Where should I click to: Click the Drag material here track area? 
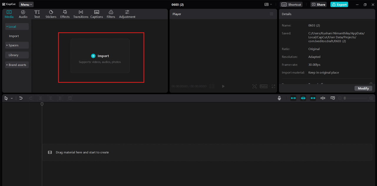point(207,152)
